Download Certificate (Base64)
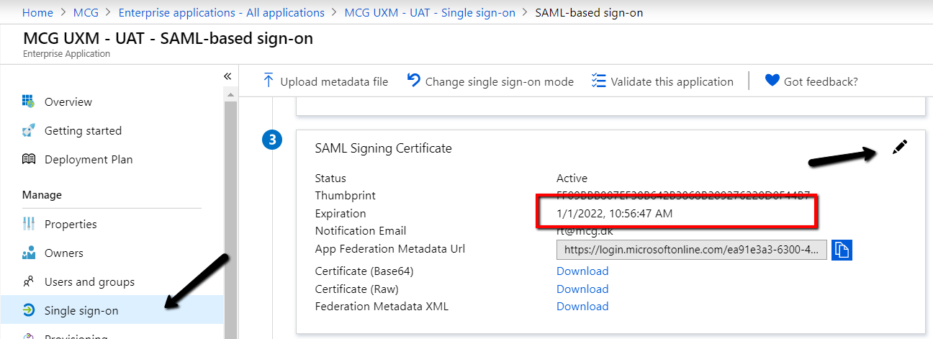 point(582,271)
